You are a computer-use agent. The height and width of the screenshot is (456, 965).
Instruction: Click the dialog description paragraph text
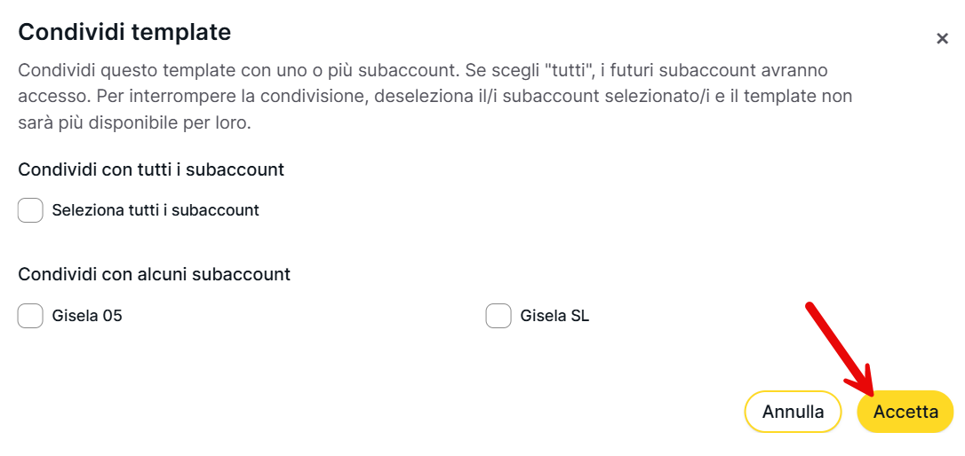[427, 96]
